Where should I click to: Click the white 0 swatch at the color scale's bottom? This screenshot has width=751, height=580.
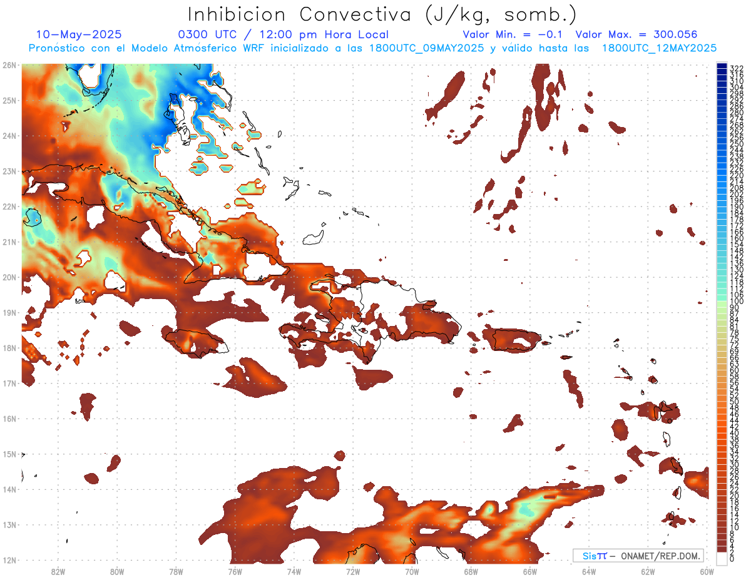(722, 558)
